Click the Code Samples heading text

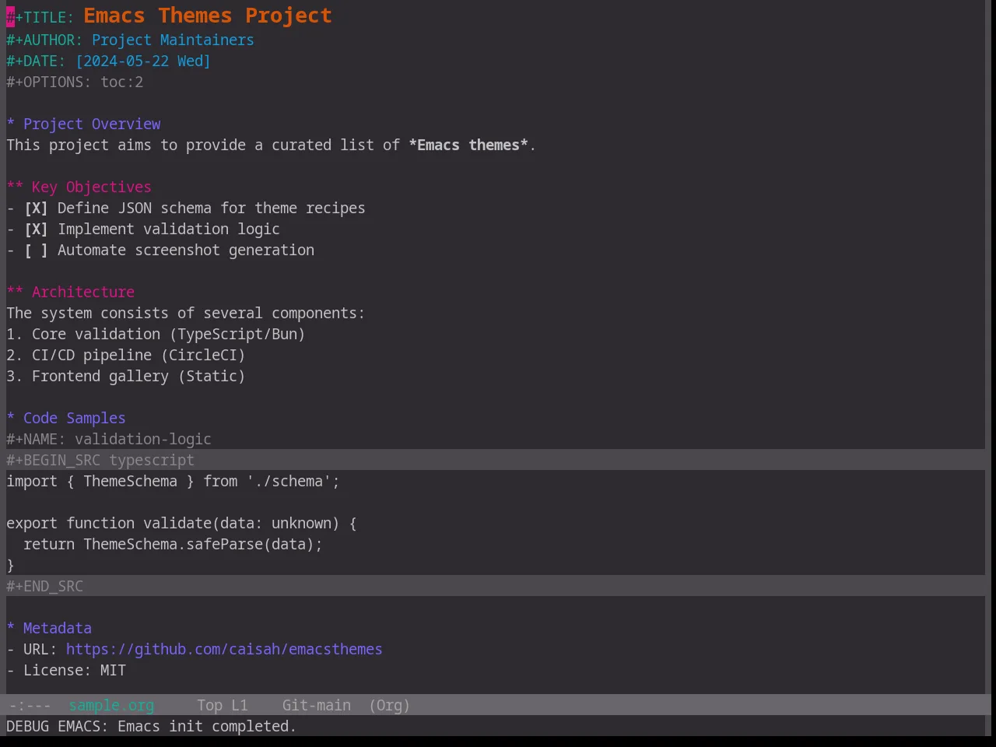(75, 419)
